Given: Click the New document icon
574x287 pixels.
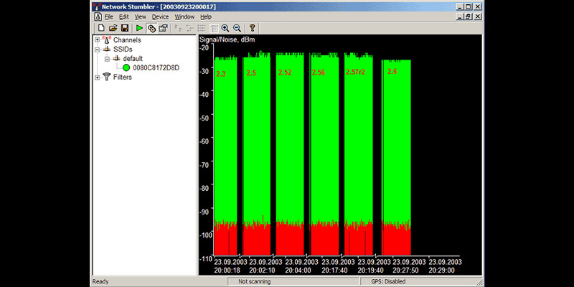Looking at the screenshot, I should pyautogui.click(x=101, y=28).
